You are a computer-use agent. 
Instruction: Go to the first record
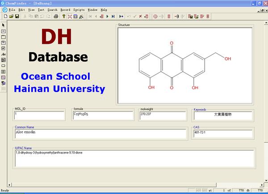(90, 17)
